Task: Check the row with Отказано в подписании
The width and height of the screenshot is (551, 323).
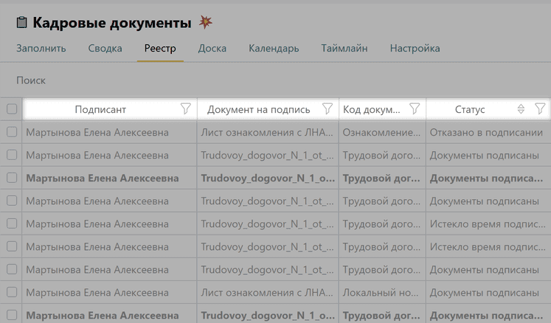Action: pos(11,132)
